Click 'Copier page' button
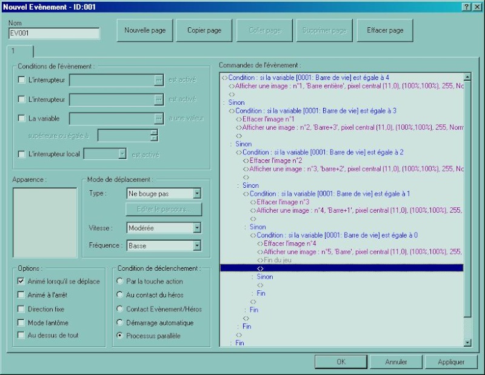 point(204,30)
